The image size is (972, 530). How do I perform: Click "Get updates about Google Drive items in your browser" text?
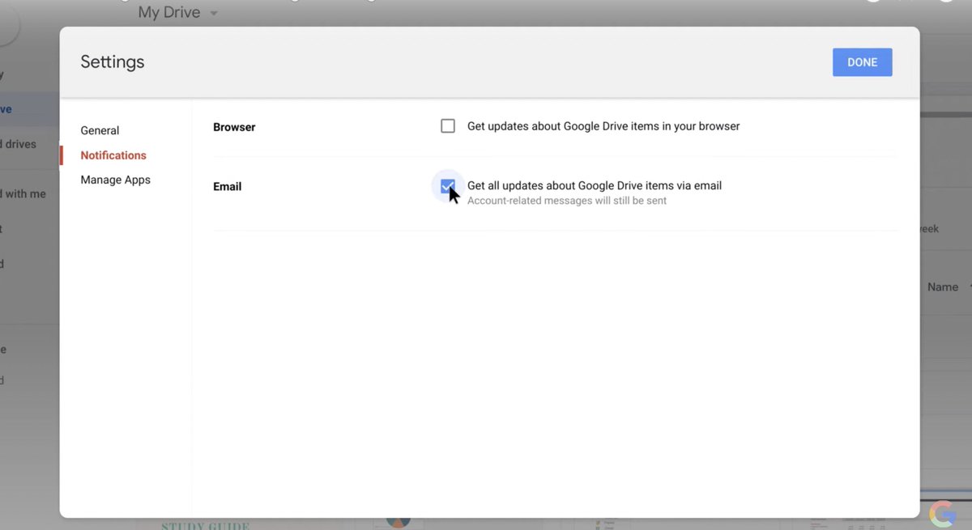(603, 126)
